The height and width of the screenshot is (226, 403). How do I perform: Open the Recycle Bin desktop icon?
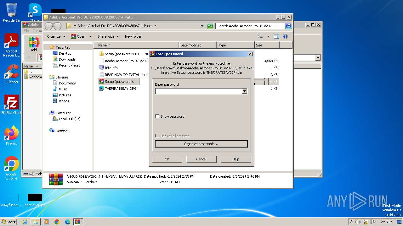point(11,13)
